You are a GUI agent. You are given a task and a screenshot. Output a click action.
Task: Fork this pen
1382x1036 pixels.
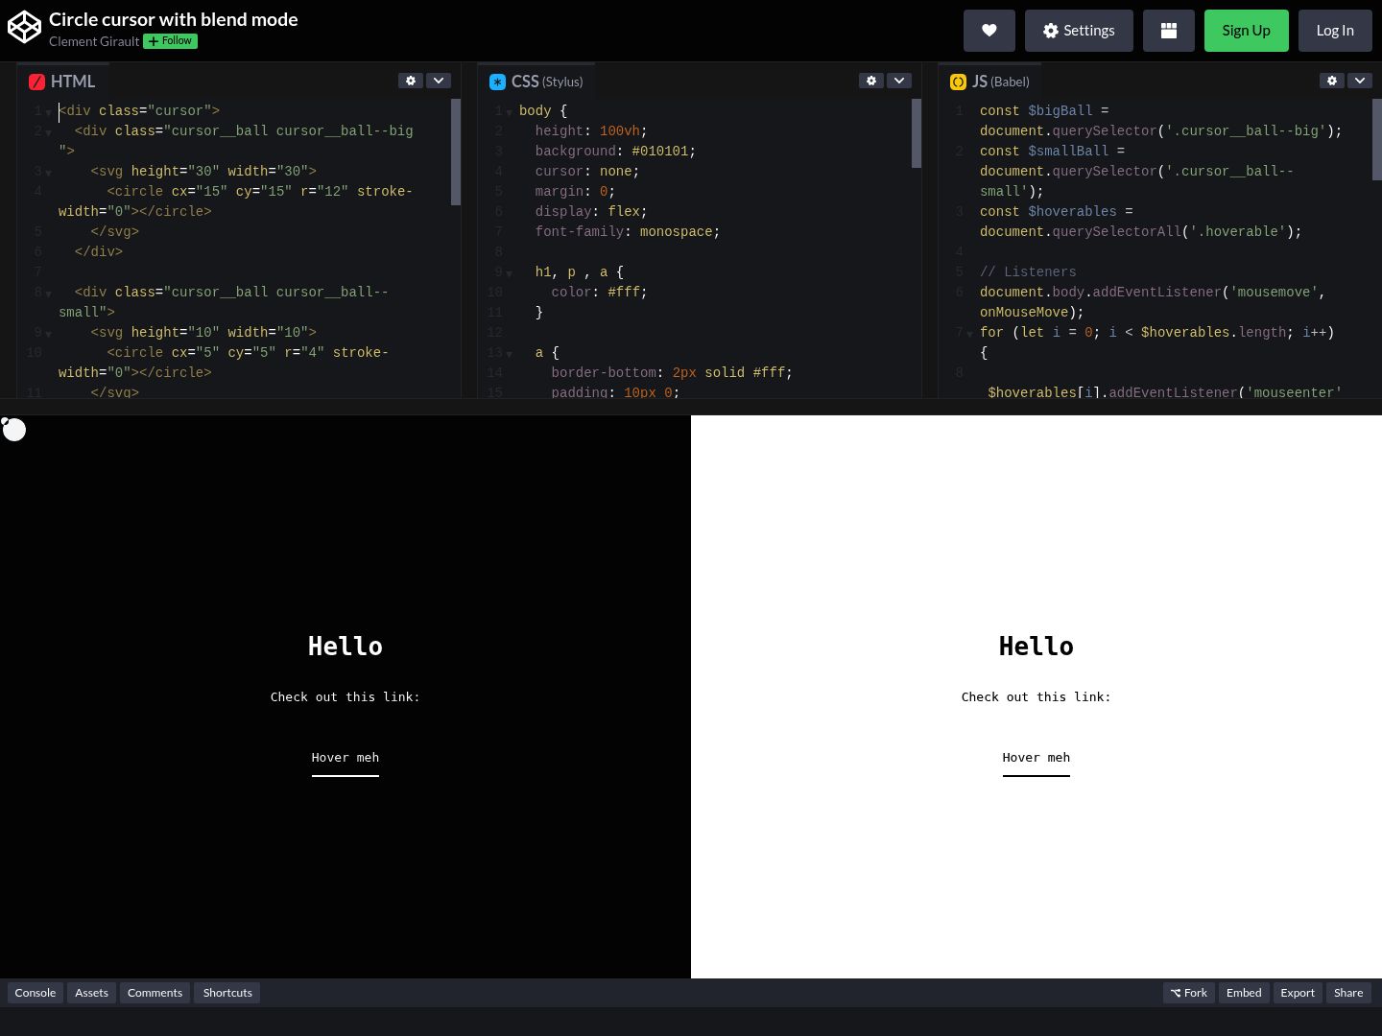(1189, 993)
